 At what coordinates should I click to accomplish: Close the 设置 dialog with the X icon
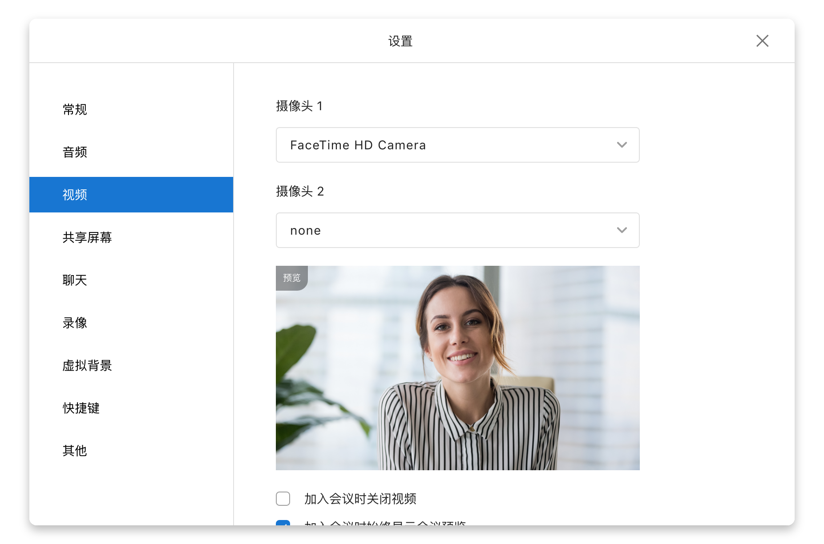[762, 41]
